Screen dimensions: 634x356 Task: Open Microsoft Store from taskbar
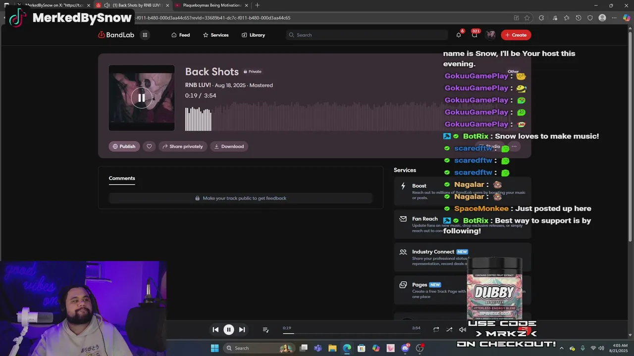361,348
